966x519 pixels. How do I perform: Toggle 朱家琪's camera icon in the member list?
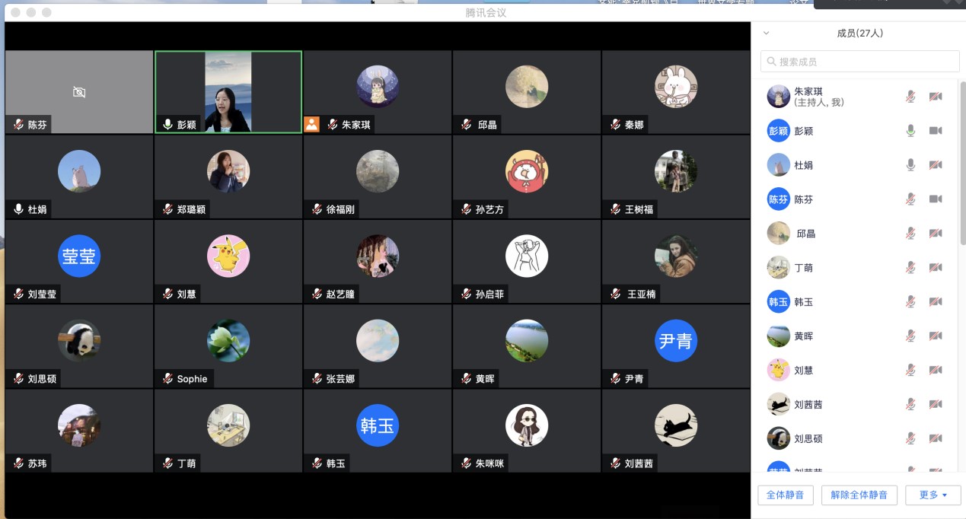point(936,97)
